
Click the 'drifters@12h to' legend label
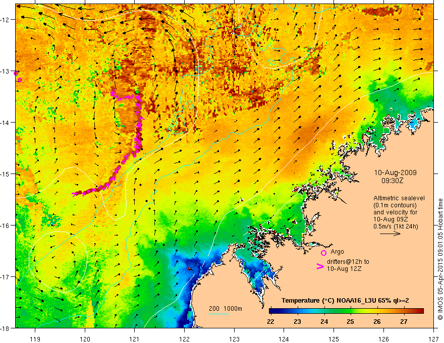tap(348, 262)
